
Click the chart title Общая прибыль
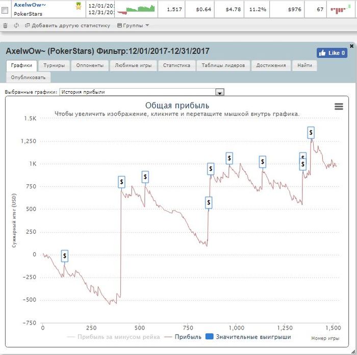point(177,105)
